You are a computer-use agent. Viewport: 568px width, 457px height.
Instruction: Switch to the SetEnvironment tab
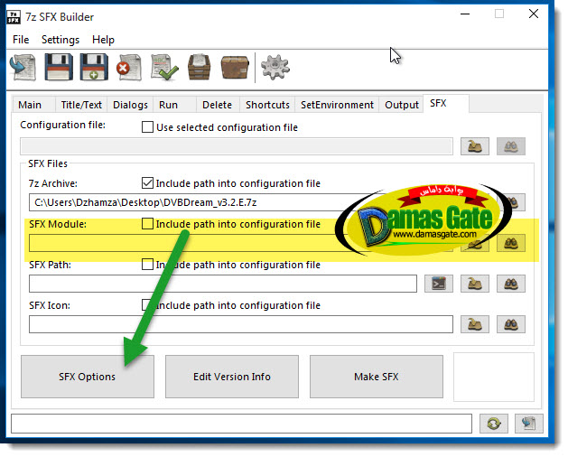(x=337, y=105)
